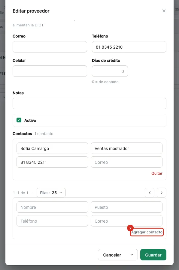Focus the Celular input field

[50, 71]
